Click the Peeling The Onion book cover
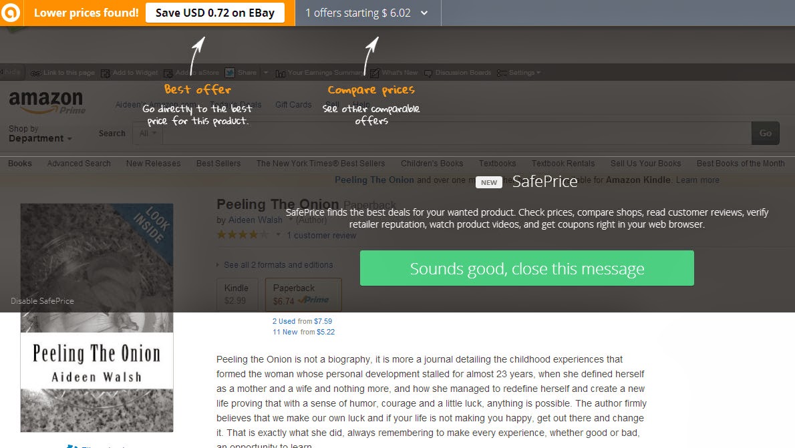This screenshot has width=795, height=448. tap(97, 318)
